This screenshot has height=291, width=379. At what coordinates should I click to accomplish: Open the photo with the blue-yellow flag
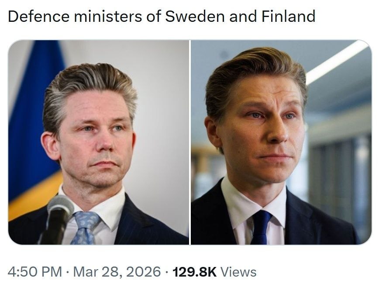[x=99, y=142]
